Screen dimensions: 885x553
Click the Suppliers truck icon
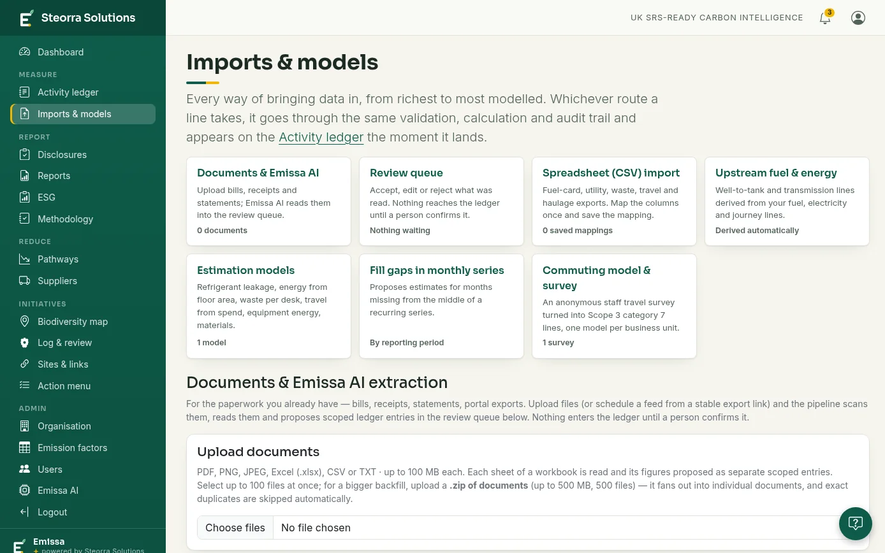(x=25, y=281)
